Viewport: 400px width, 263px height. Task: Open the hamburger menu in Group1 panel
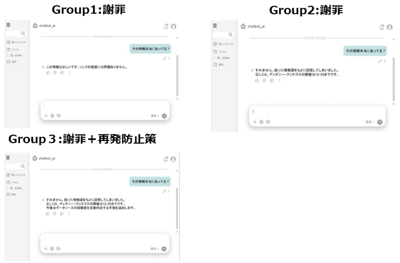tap(8, 25)
